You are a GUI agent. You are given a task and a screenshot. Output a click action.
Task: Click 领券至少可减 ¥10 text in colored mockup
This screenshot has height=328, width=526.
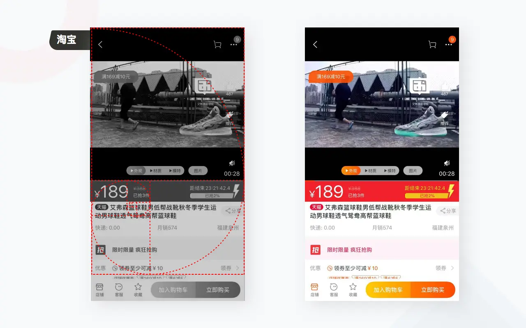(356, 268)
